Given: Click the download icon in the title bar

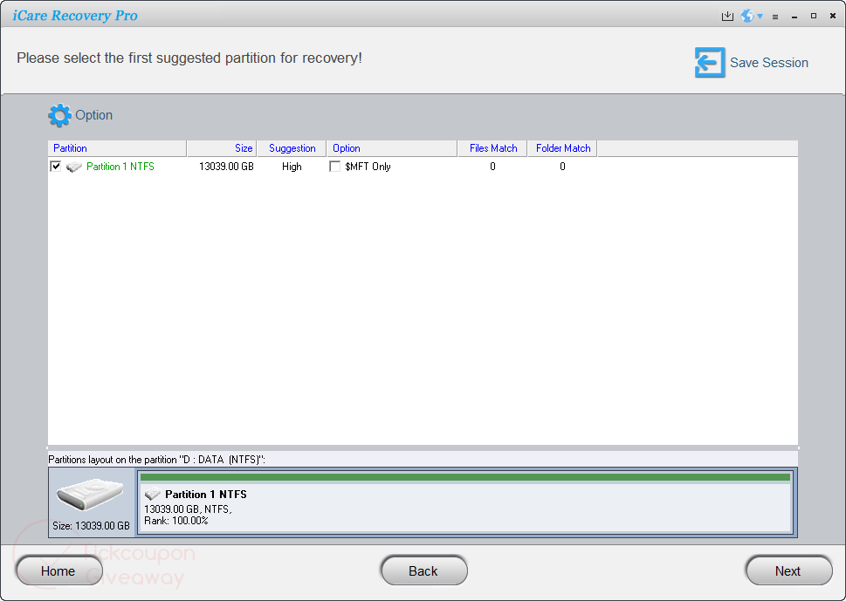Looking at the screenshot, I should click(727, 16).
